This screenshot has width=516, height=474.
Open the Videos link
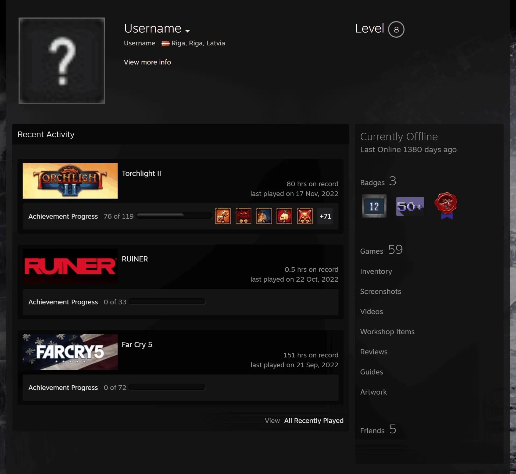point(371,312)
